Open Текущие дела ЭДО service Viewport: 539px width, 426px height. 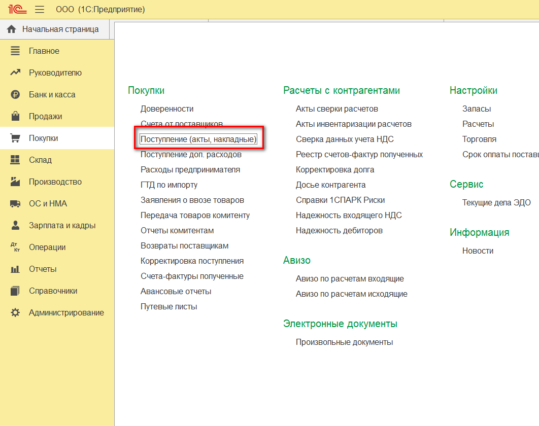496,203
